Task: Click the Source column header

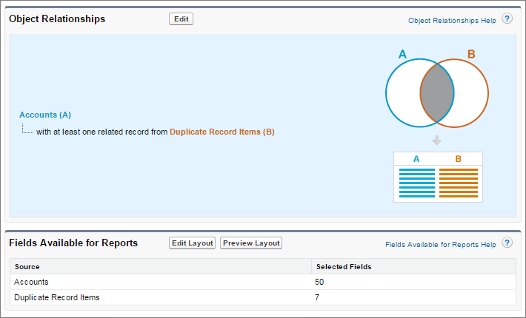Action: pyautogui.click(x=161, y=267)
